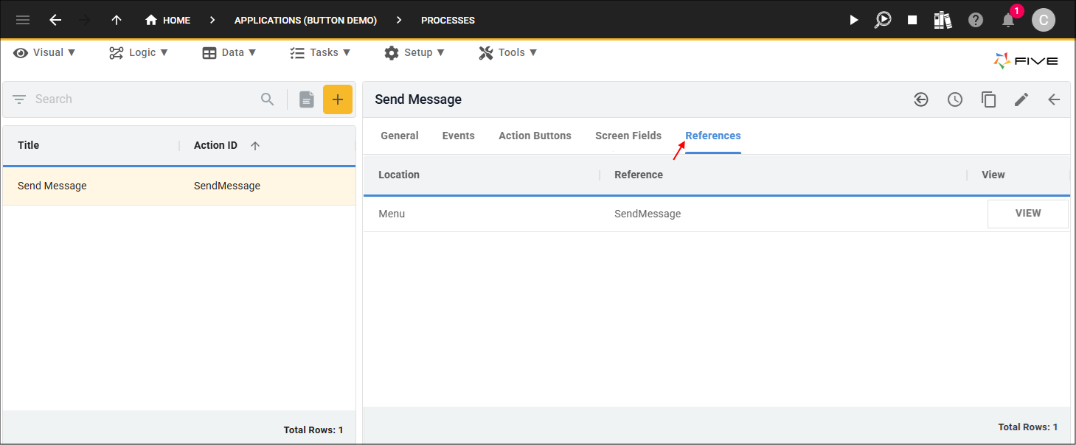Expand the Visual menu

(x=44, y=52)
